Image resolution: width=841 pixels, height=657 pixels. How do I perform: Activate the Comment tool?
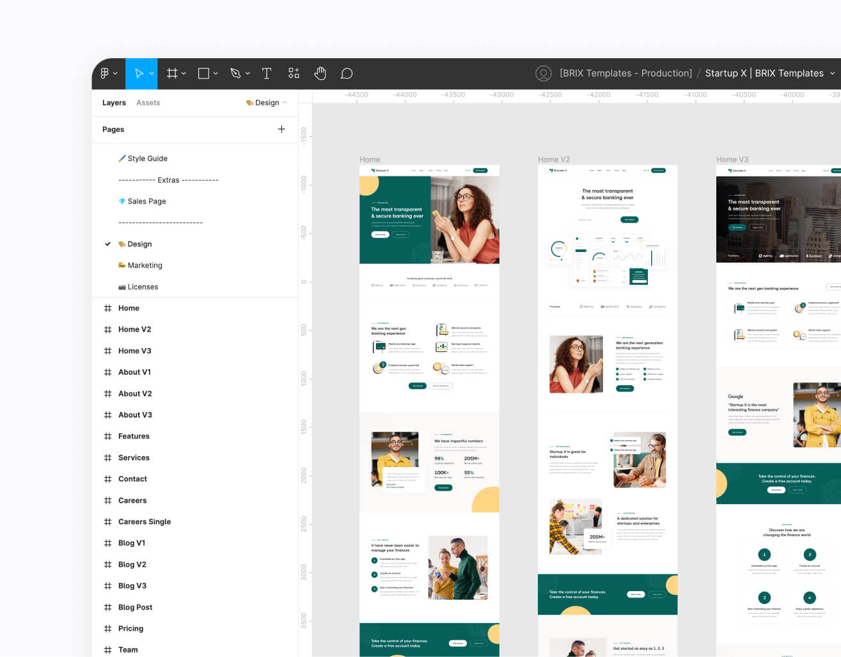point(347,73)
